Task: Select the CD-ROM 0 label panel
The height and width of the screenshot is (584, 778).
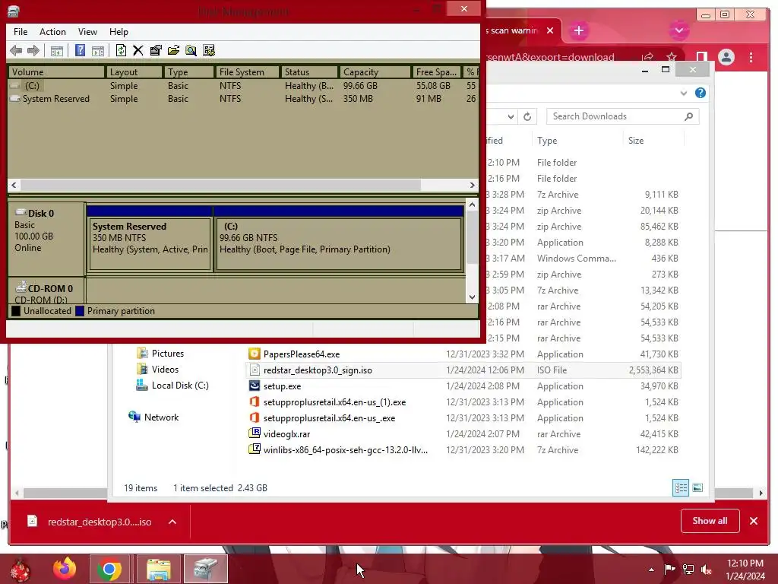Action: [46, 291]
